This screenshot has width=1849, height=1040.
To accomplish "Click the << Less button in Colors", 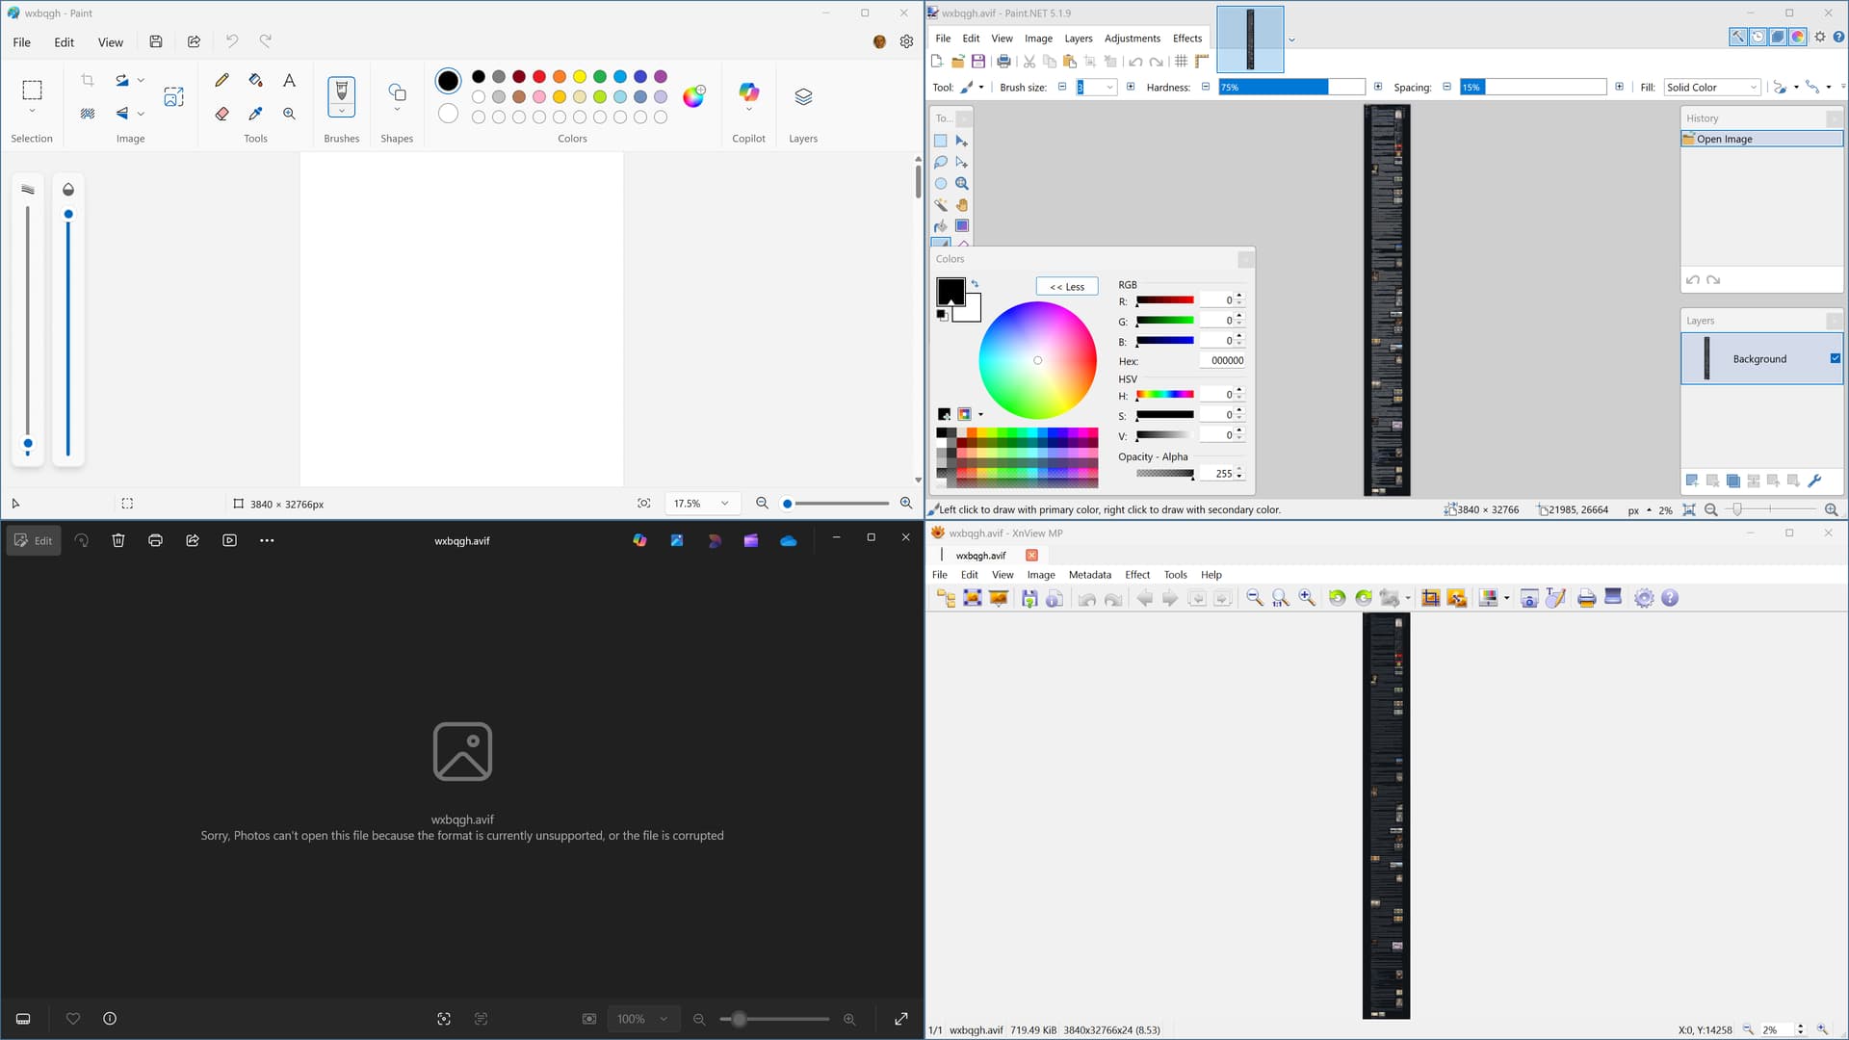I will coord(1066,286).
